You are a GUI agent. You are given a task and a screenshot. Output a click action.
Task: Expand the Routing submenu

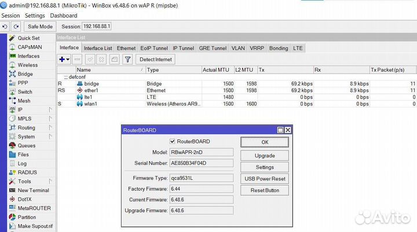(50, 127)
